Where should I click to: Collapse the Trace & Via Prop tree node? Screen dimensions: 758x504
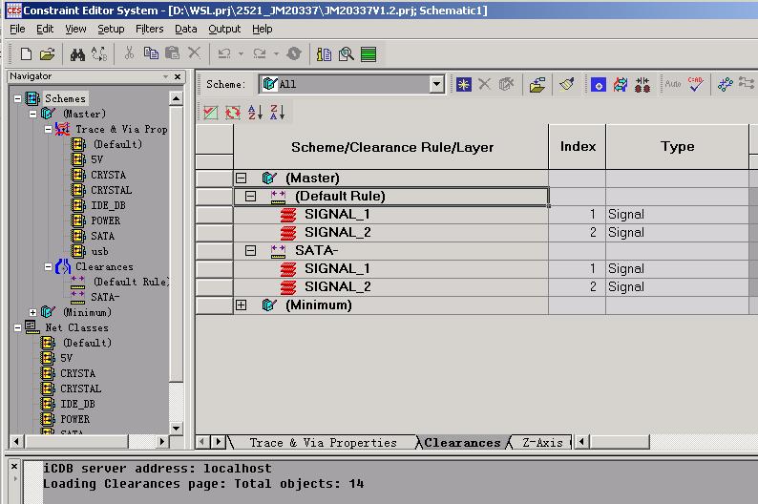(49, 129)
